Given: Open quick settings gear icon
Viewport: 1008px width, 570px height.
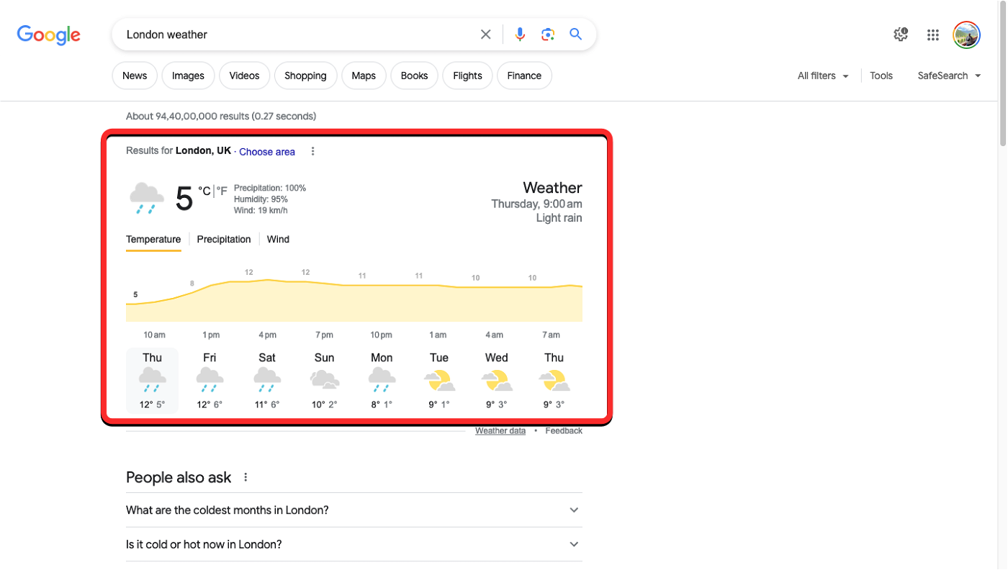Looking at the screenshot, I should pyautogui.click(x=901, y=35).
